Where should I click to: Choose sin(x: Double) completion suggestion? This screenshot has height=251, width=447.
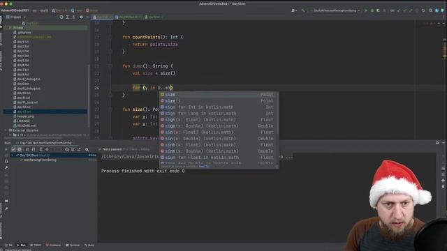(x=218, y=139)
